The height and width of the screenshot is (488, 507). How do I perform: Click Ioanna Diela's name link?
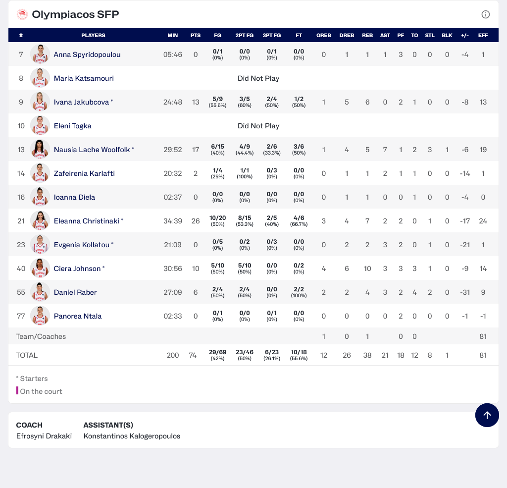pos(74,197)
